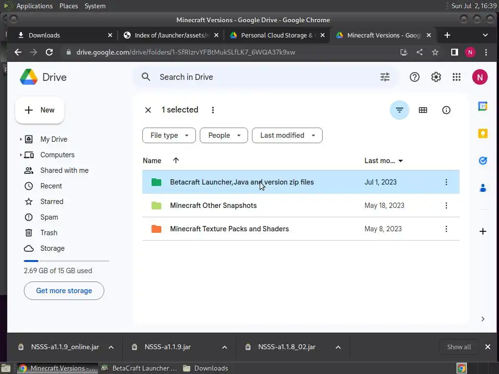
Task: Go to Recent files
Action: coord(51,186)
